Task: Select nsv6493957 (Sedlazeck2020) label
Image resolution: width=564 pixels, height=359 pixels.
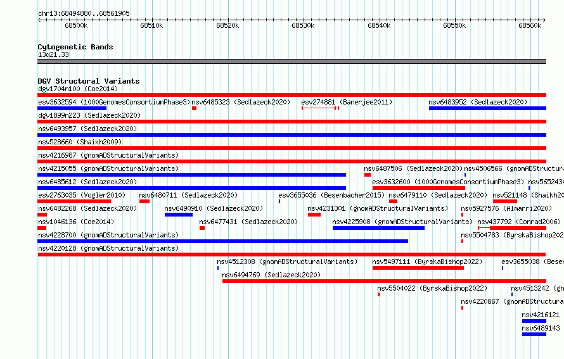Action: click(87, 129)
